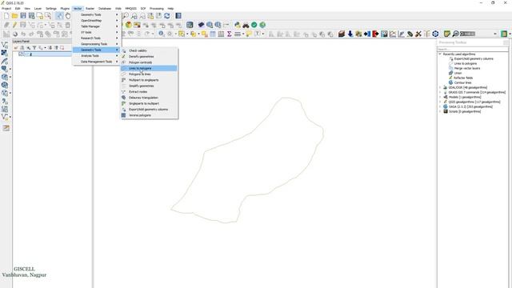
Task: Click the Sigma statistical summary icon
Action: (x=230, y=34)
